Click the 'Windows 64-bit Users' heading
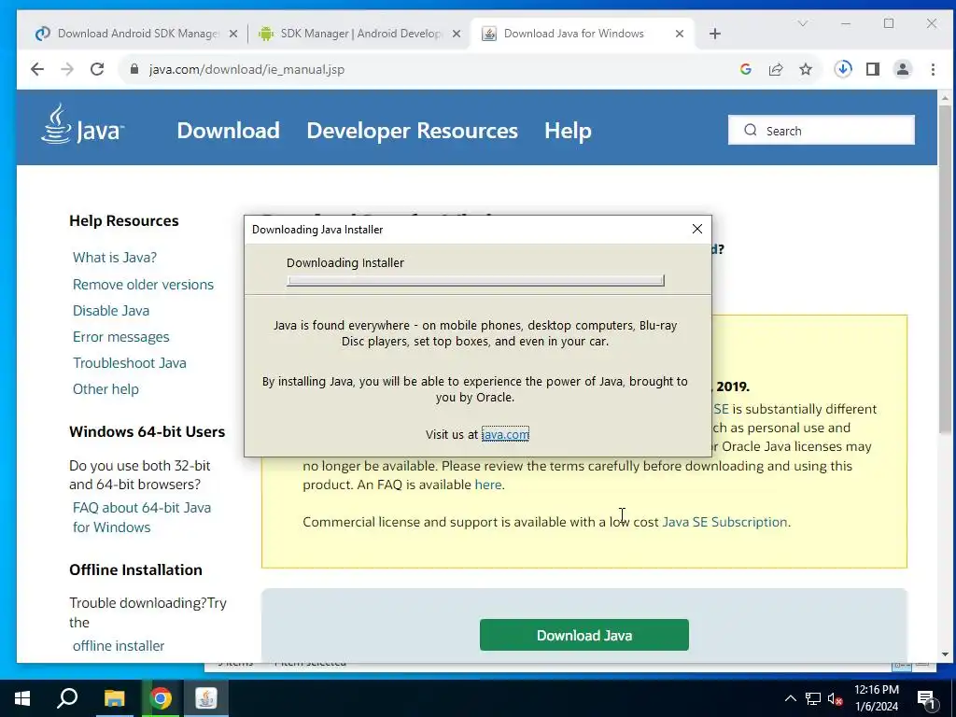Viewport: 956px width, 717px height. pyautogui.click(x=147, y=431)
